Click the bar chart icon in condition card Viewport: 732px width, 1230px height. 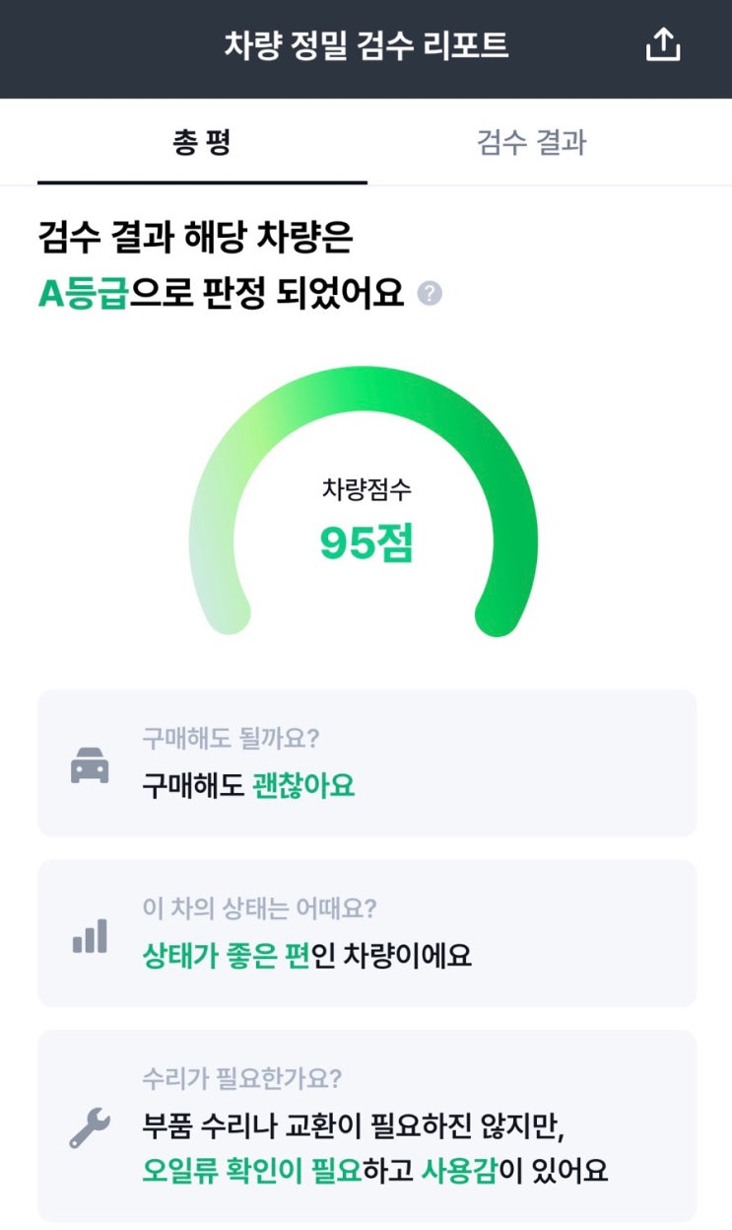tap(90, 935)
